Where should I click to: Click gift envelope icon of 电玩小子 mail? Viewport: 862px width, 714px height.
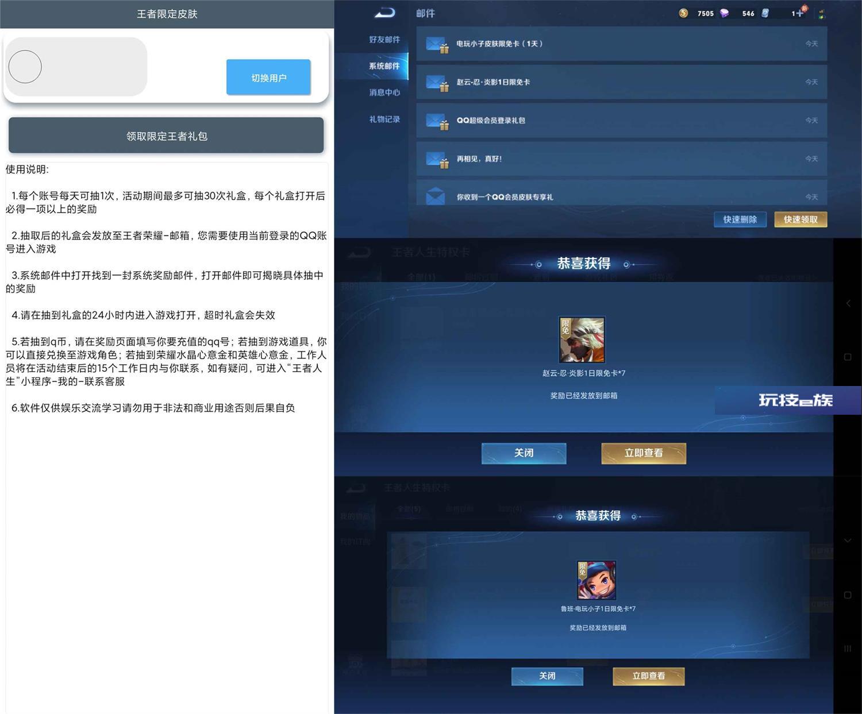pyautogui.click(x=437, y=45)
